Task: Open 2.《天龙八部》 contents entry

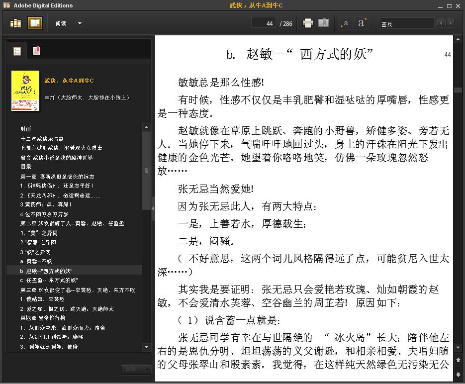Action: (60, 195)
